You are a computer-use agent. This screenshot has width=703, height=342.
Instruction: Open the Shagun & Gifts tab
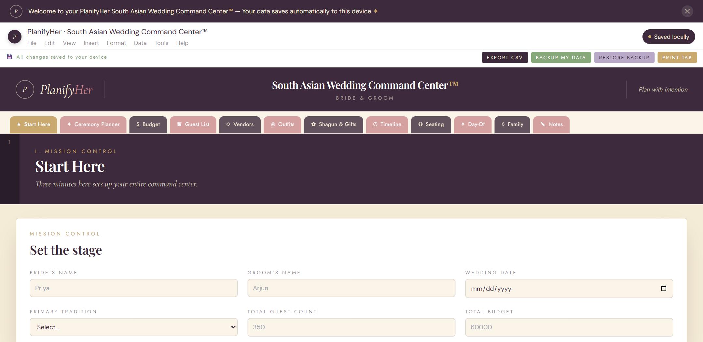pos(334,124)
